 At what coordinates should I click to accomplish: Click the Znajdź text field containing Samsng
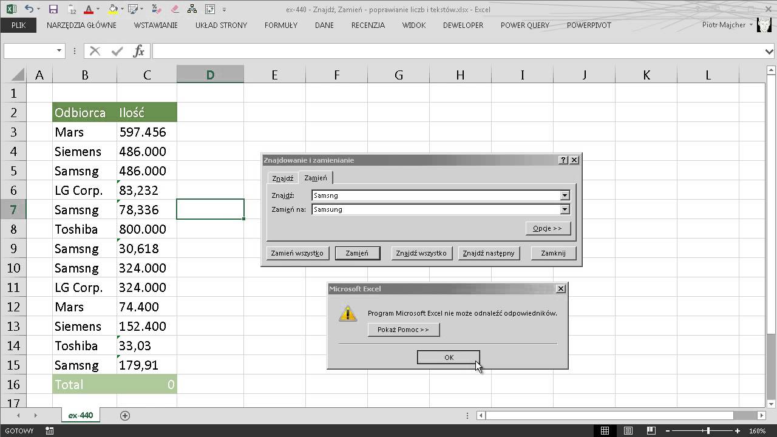436,195
